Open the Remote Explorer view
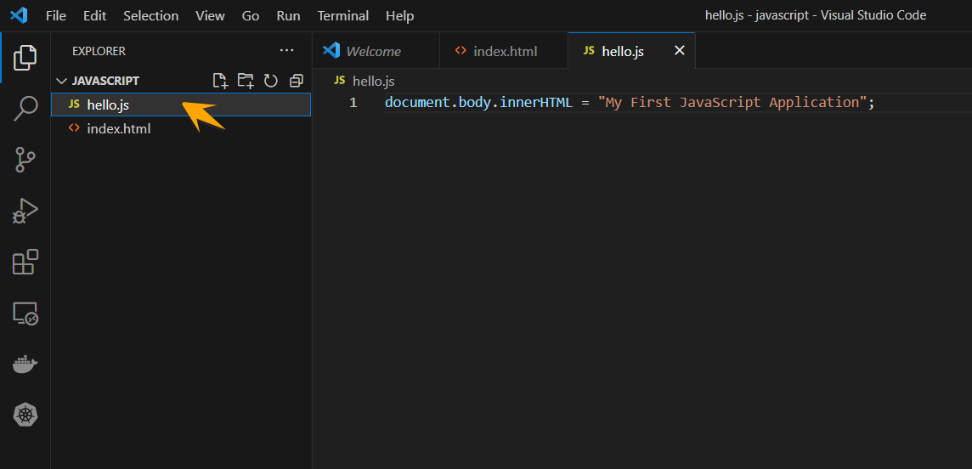972x469 pixels. point(25,314)
